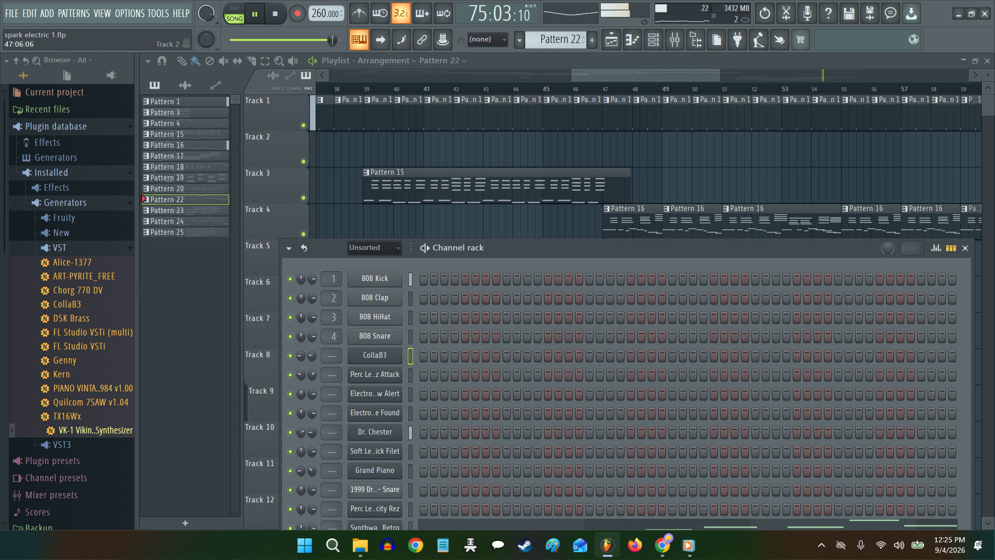This screenshot has height=560, width=995.
Task: Select the playlist zoom tool icon
Action: 279,61
